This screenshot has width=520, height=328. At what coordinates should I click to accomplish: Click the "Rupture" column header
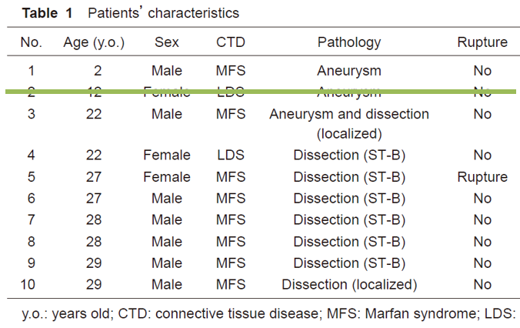(x=482, y=42)
